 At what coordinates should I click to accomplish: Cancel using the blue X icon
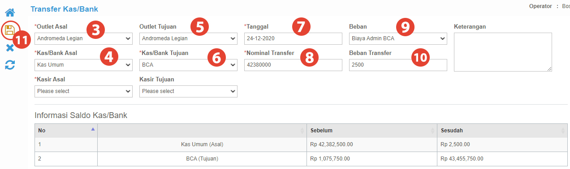[x=10, y=48]
